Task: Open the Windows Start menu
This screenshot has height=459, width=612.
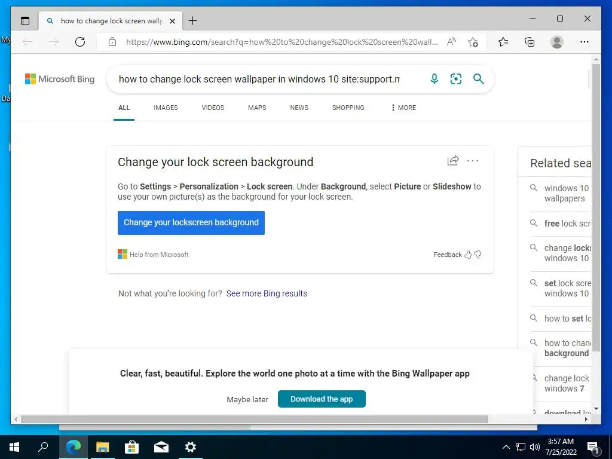Action: pyautogui.click(x=14, y=447)
